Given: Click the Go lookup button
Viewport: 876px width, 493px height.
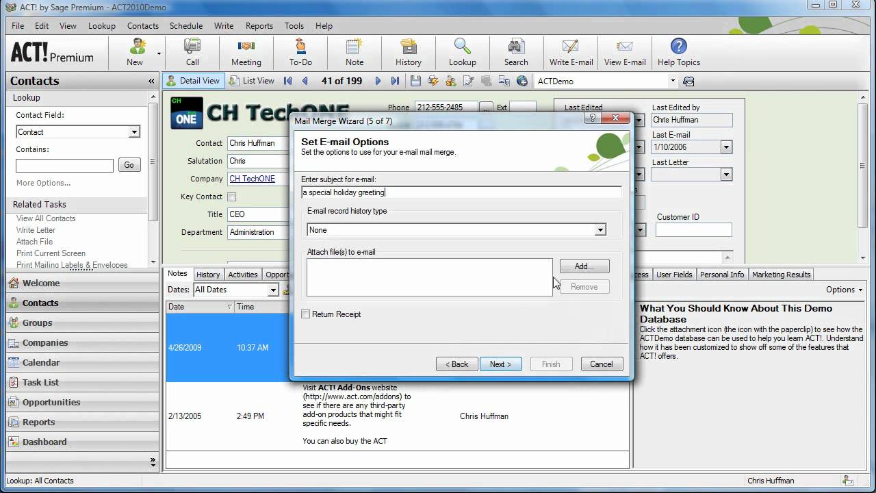Looking at the screenshot, I should click(129, 165).
